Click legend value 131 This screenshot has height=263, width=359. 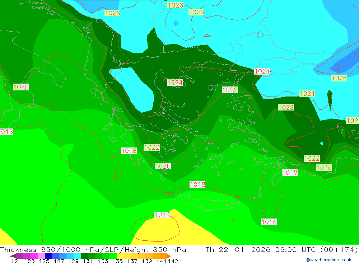[88, 261]
